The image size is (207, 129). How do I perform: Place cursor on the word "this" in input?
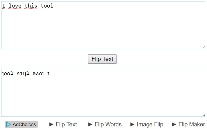click(x=31, y=6)
